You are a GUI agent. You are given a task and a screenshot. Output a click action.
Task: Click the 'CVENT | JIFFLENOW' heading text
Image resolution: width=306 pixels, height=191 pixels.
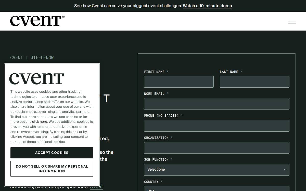point(32,58)
